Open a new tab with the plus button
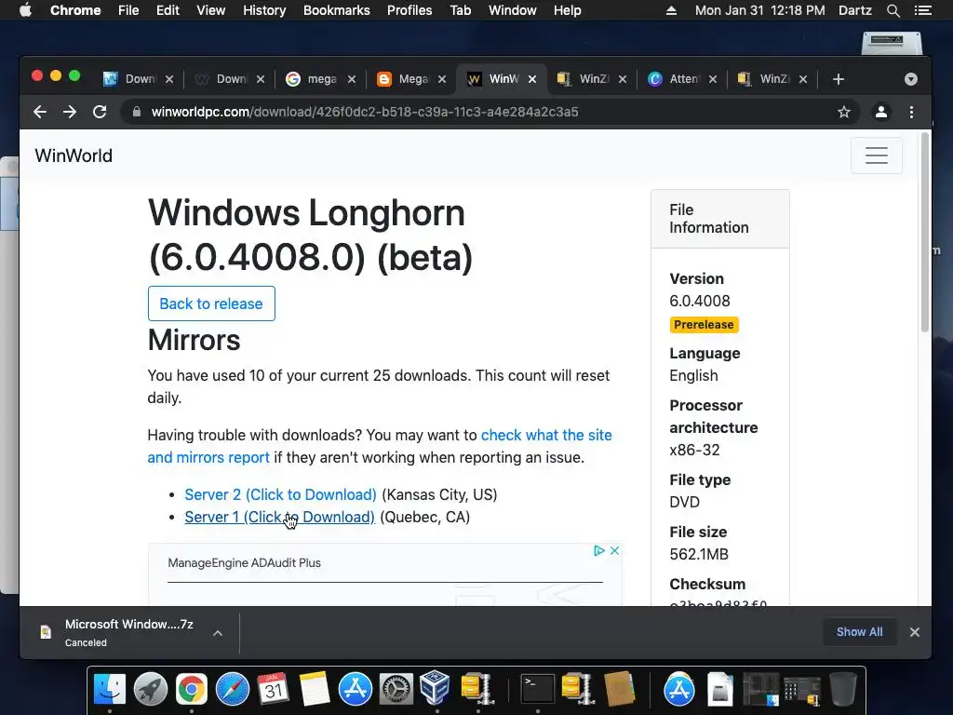 coord(839,79)
